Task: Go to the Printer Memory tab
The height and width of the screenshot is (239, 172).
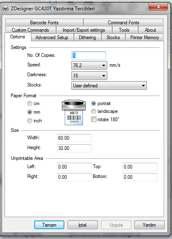Action: tap(144, 37)
